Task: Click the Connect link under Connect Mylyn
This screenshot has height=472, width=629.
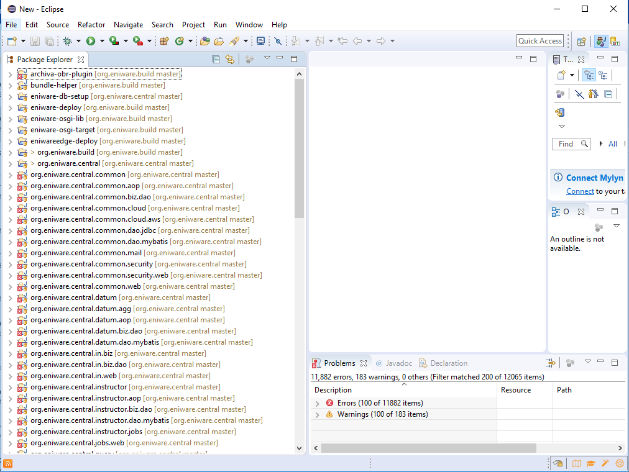Action: [x=580, y=191]
